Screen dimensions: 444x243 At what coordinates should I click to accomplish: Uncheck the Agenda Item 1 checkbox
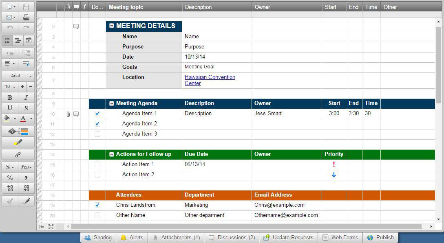click(97, 114)
